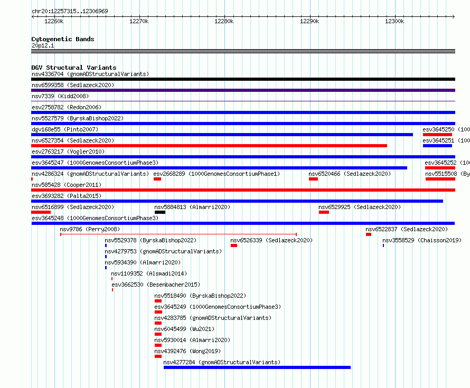Select the red bar under nsv6520466

314,179
